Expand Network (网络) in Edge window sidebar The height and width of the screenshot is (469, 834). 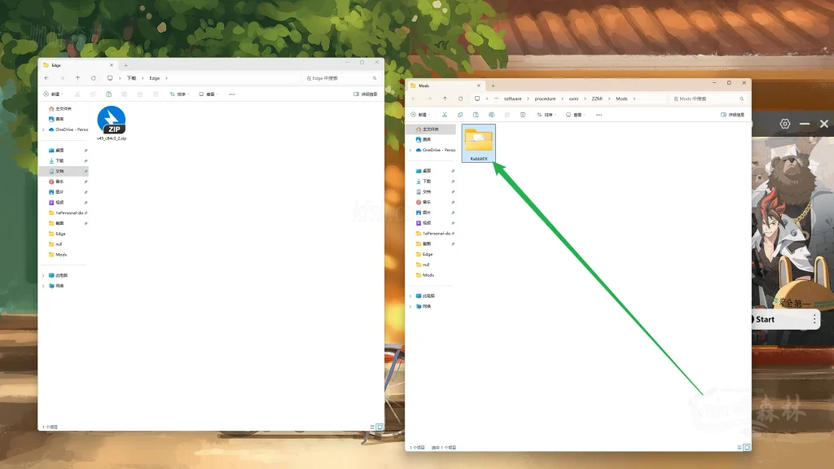click(44, 286)
